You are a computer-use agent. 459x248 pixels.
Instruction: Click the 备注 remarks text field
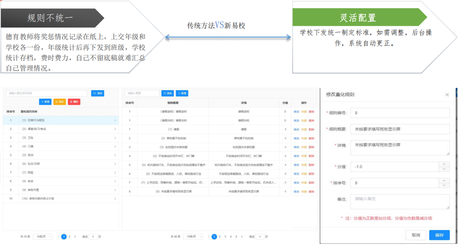coord(400,202)
